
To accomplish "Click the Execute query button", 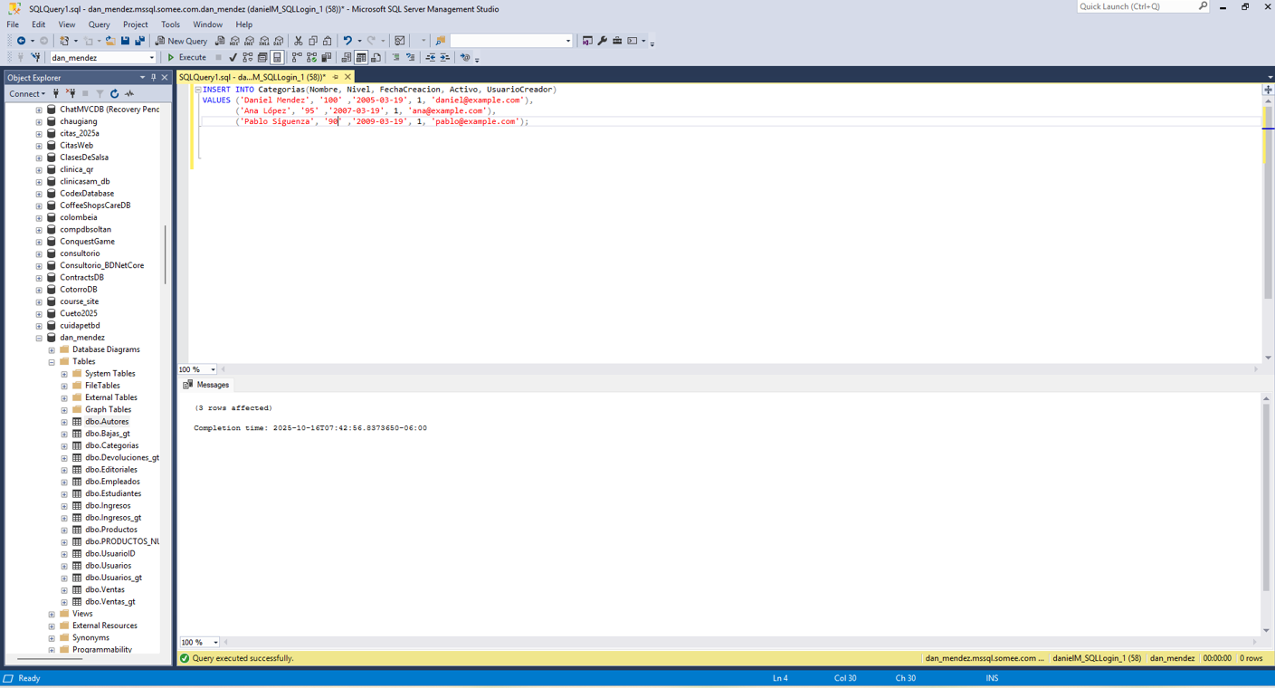I will [x=186, y=57].
